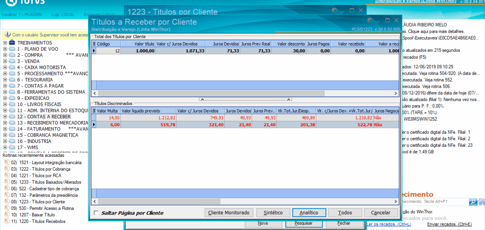This screenshot has height=230, width=485.
Task: Click the Cancelar button
Action: point(381,213)
